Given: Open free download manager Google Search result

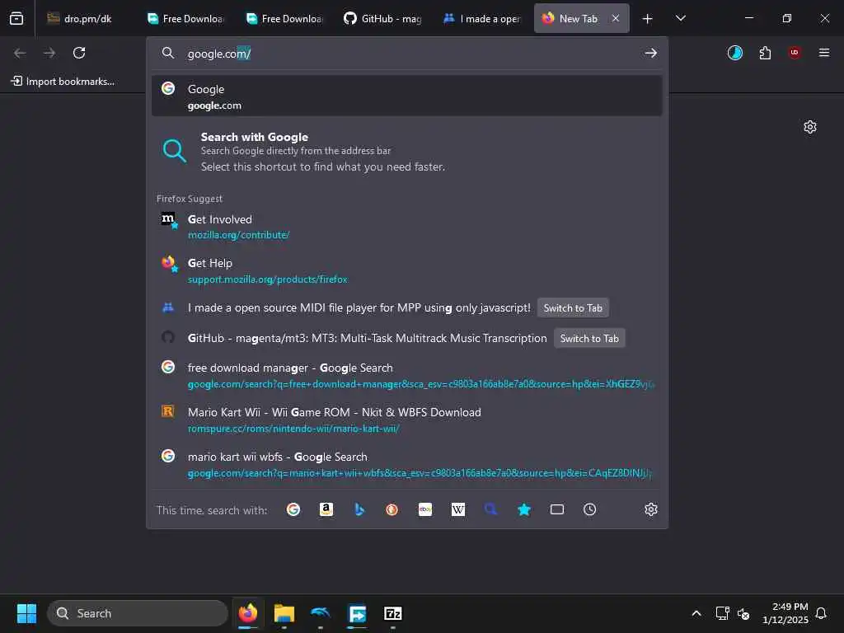Looking at the screenshot, I should (406, 375).
